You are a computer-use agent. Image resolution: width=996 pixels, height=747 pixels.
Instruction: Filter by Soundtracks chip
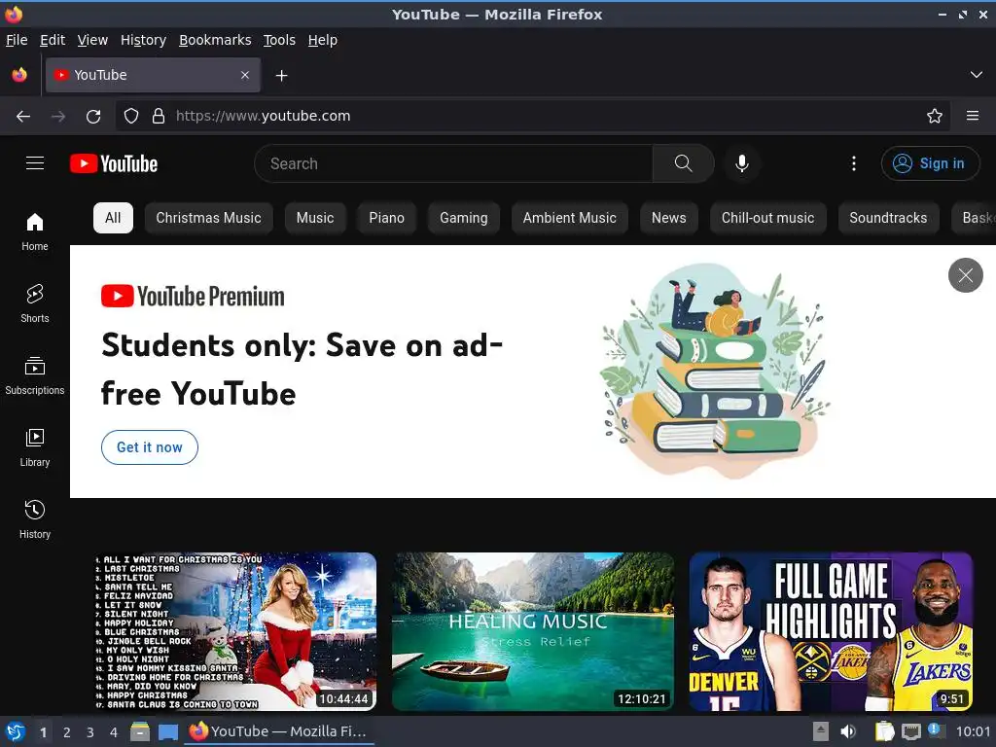pos(888,218)
